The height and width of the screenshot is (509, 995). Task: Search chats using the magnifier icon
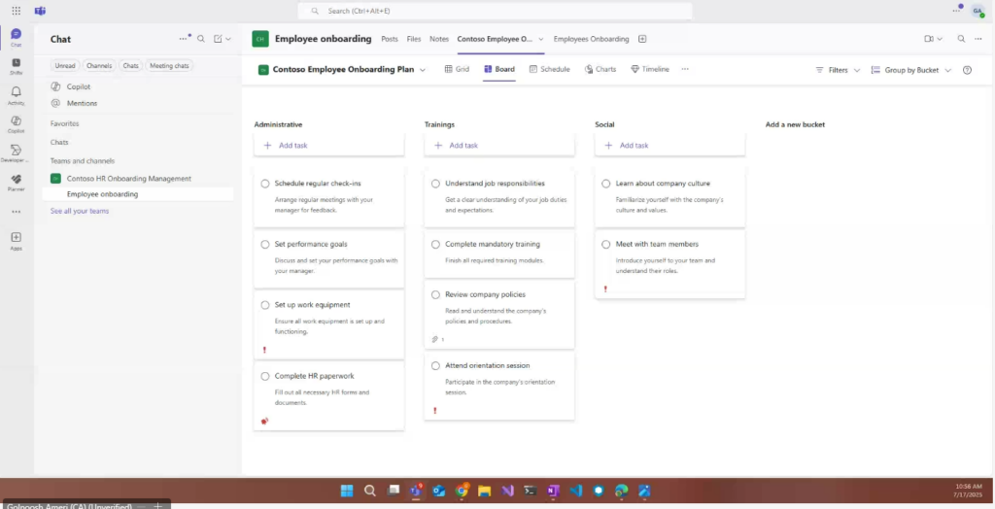pyautogui.click(x=200, y=39)
